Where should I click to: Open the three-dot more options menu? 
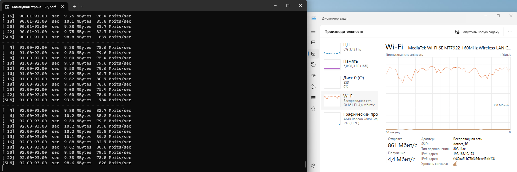pyautogui.click(x=510, y=32)
